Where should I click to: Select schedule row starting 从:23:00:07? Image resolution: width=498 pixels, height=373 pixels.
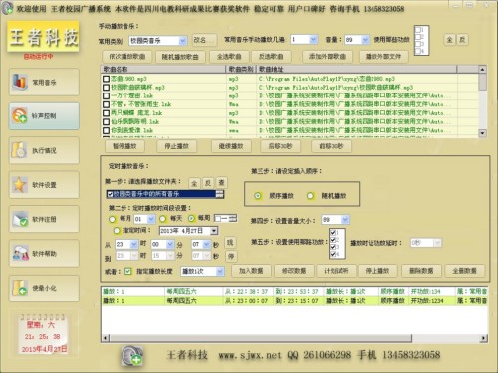294,300
